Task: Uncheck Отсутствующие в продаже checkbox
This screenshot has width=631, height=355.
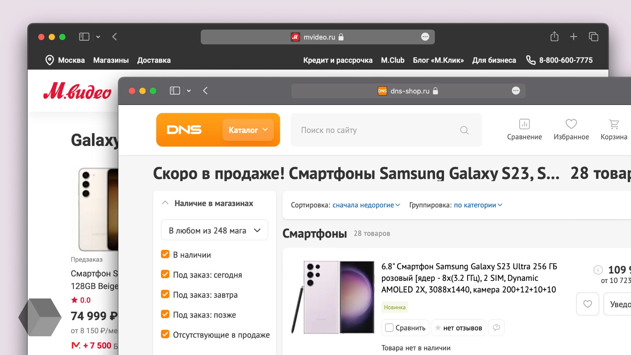Action: (x=165, y=334)
